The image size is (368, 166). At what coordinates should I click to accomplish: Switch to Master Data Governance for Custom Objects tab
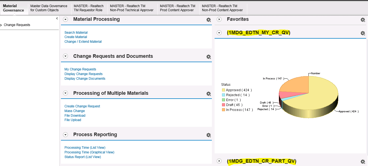pos(49,8)
